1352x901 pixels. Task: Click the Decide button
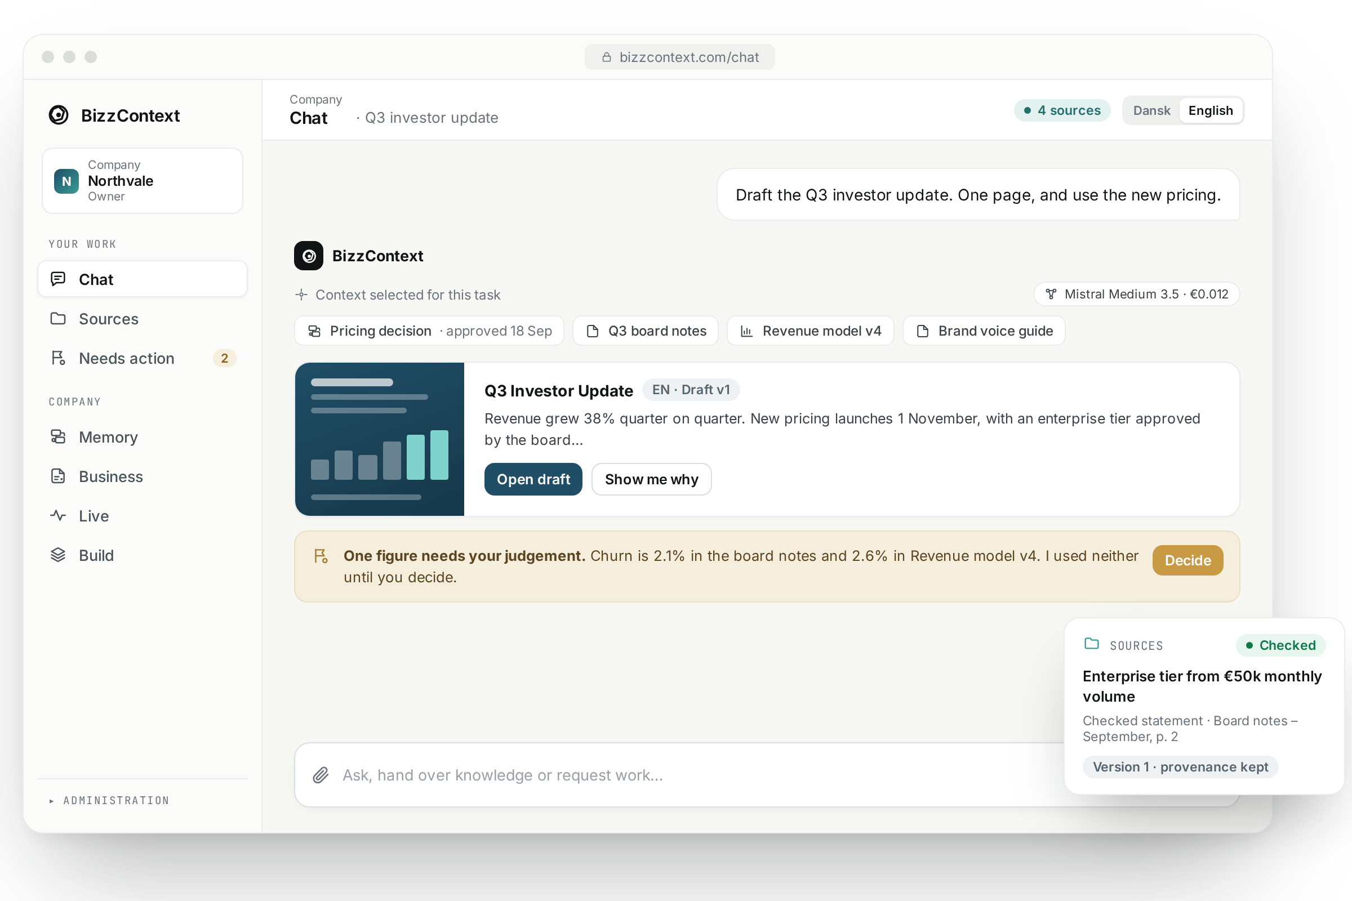pos(1188,560)
